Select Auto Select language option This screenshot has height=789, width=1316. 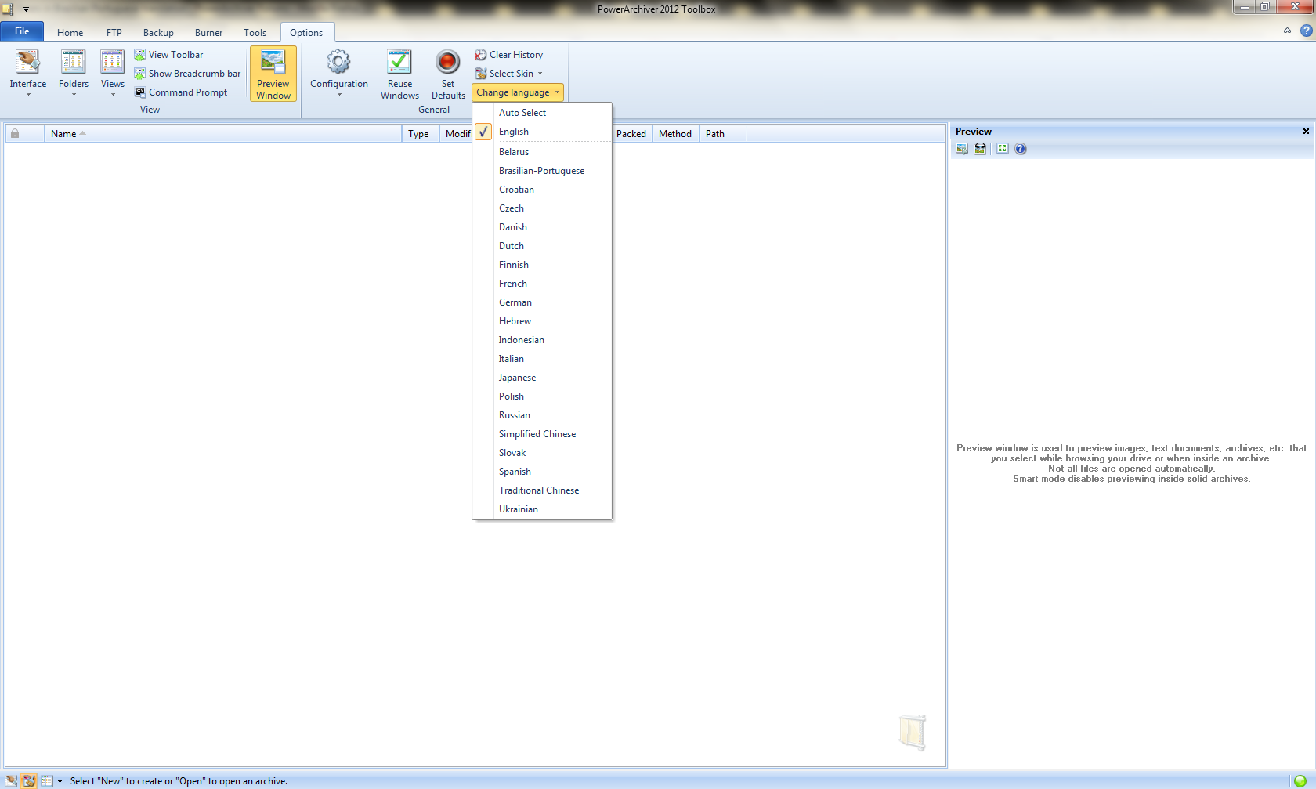(x=522, y=113)
